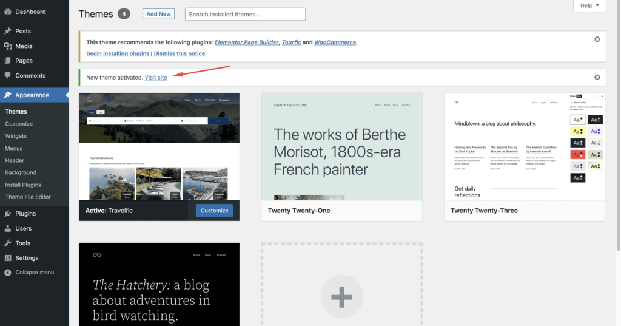Click the Media library icon
The image size is (621, 326).
click(7, 46)
